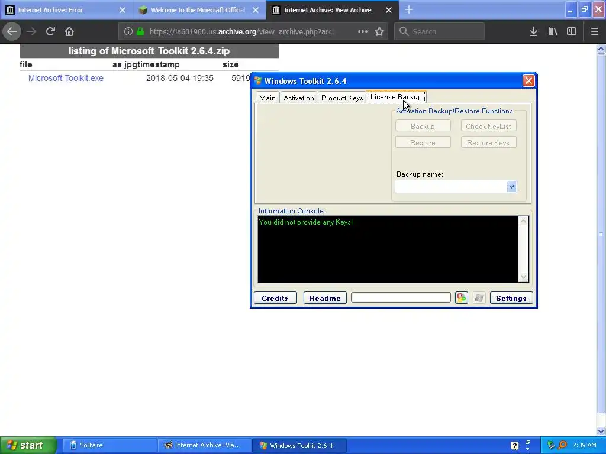Open a new browser tab with plus
This screenshot has height=454, width=606.
tap(409, 10)
